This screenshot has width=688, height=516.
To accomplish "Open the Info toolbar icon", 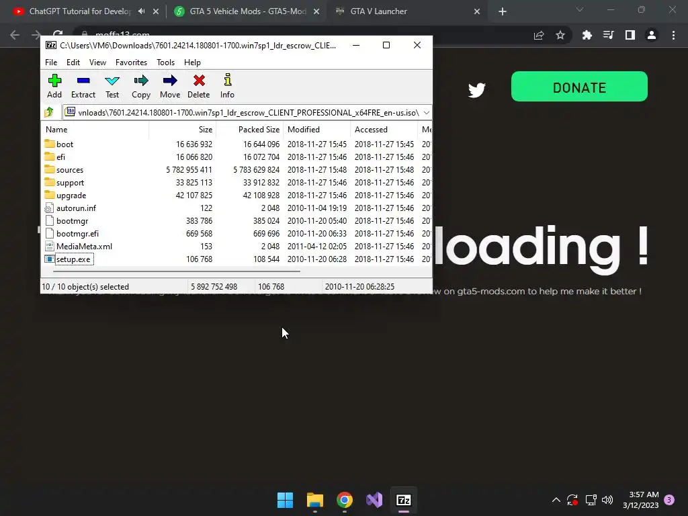I will pos(227,86).
